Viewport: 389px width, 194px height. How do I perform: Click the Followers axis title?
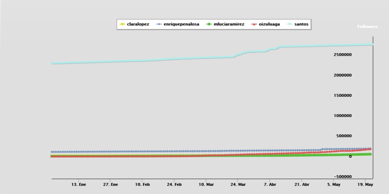click(x=367, y=27)
